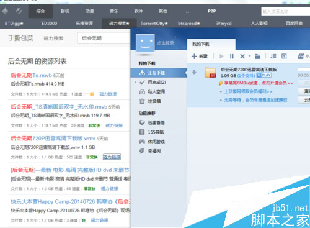This screenshot has width=310, height=228.
Task: Click the PLAY button on the download task
Action: point(264,75)
